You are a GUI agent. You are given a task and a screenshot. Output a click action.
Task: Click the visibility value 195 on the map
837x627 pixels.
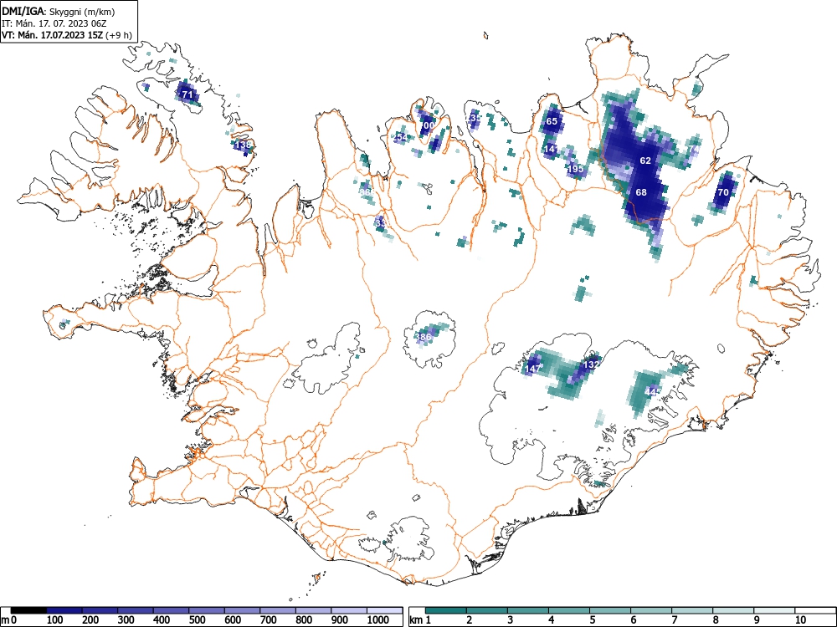tap(576, 169)
